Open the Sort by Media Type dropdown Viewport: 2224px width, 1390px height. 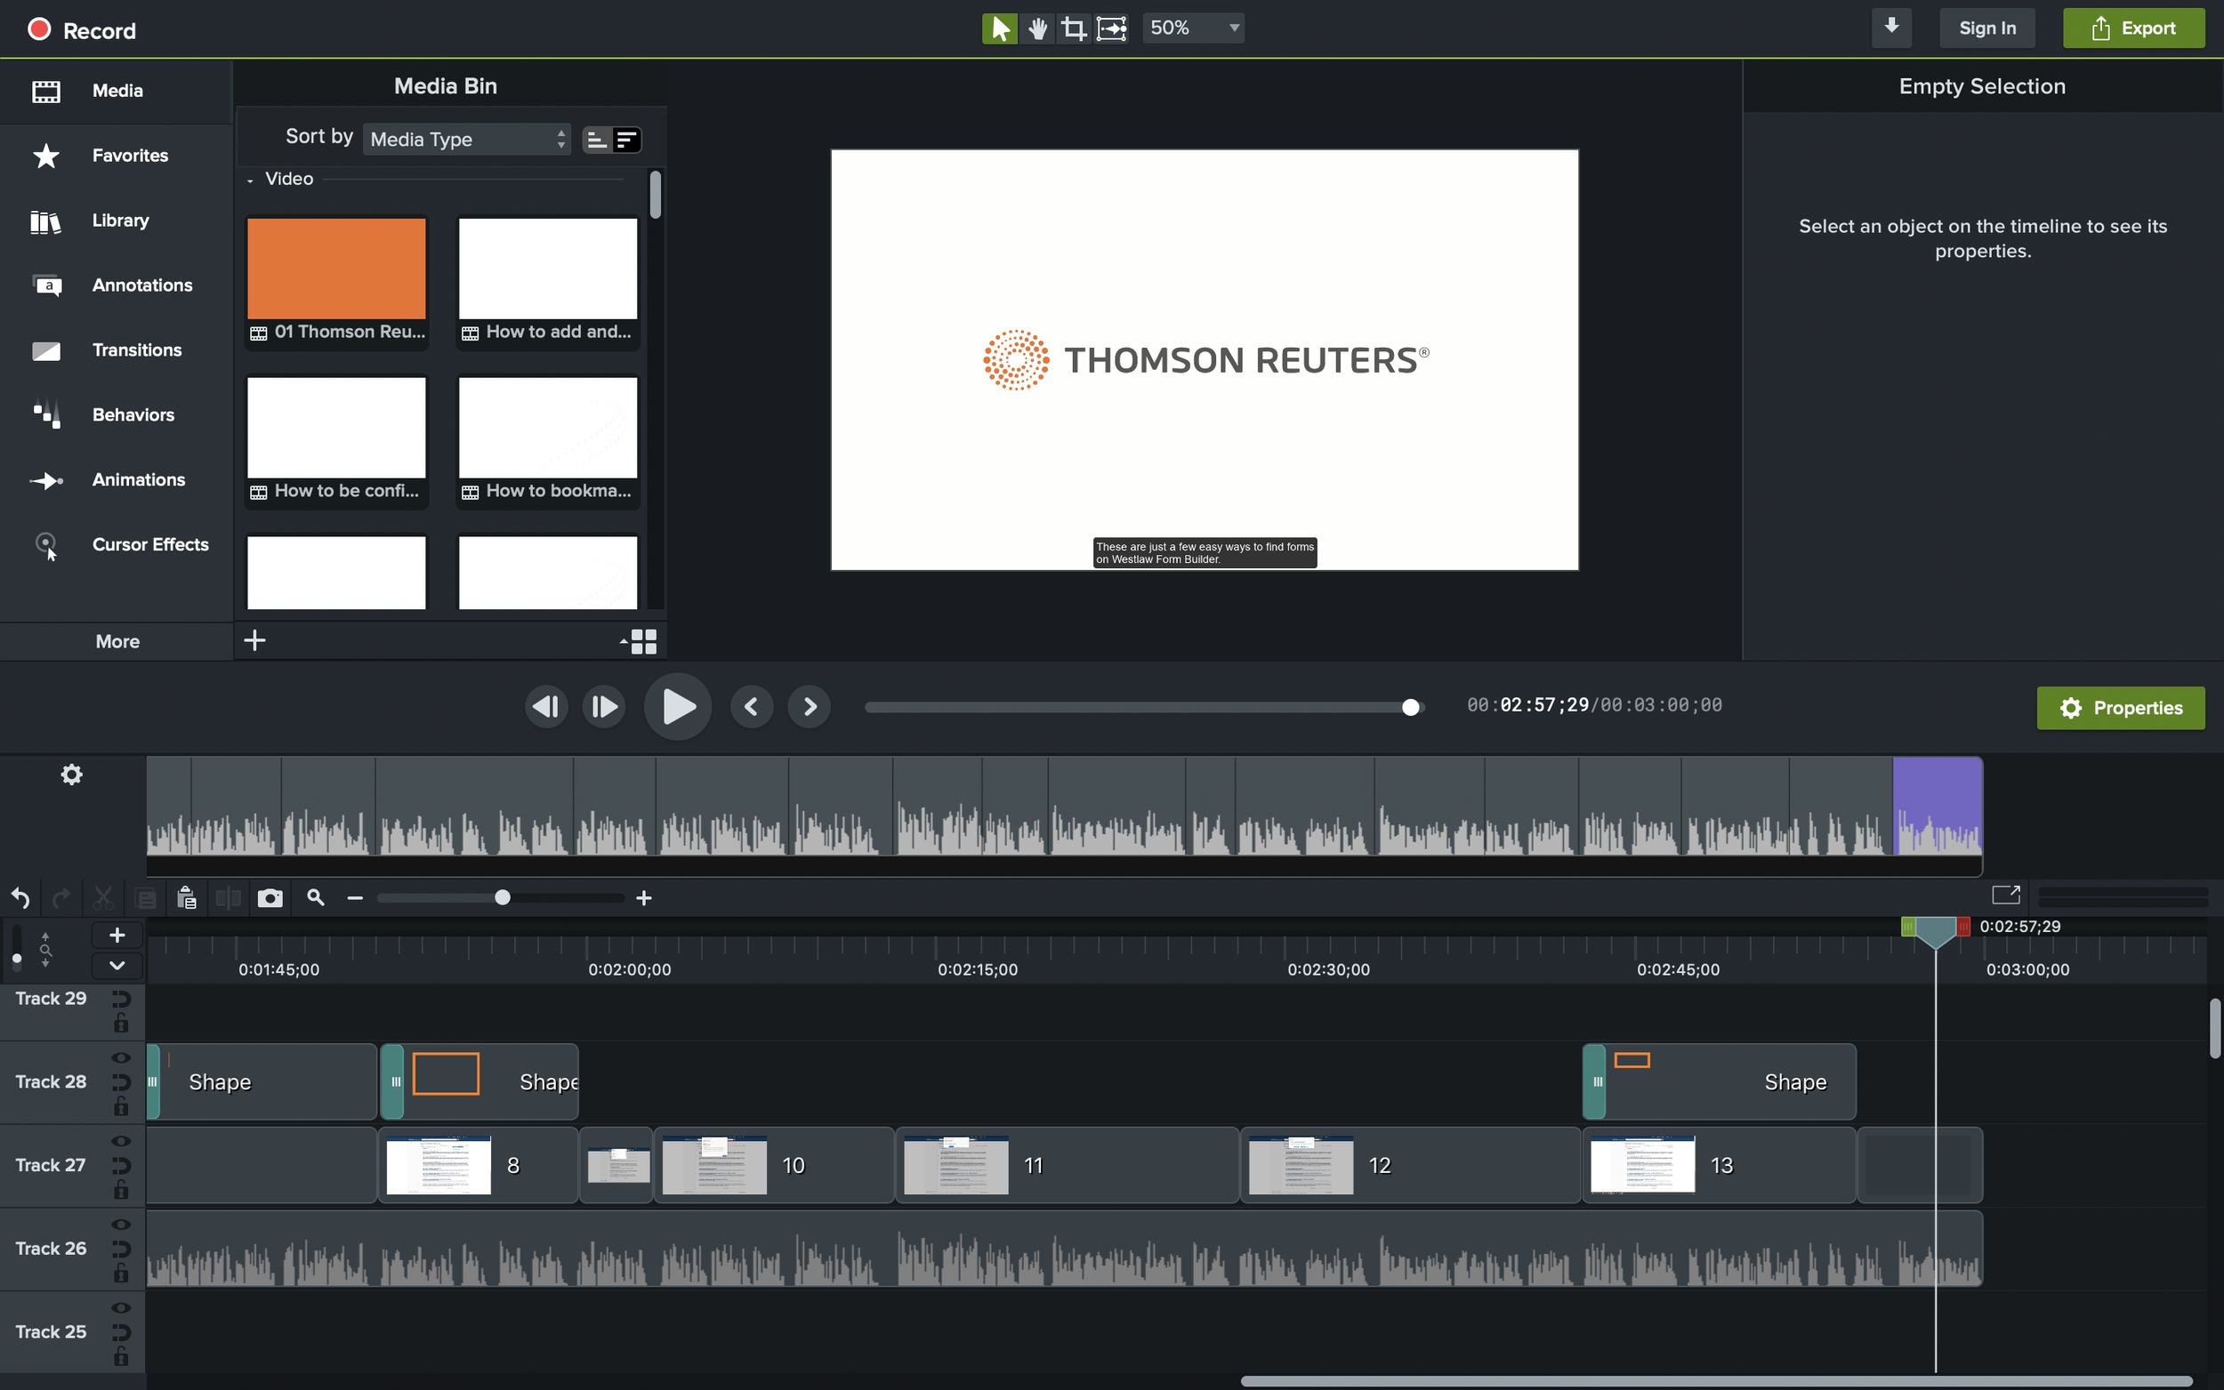[466, 140]
